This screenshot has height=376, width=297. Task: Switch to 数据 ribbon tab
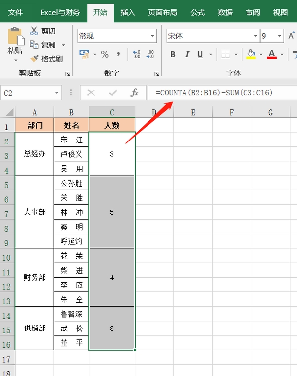click(225, 12)
